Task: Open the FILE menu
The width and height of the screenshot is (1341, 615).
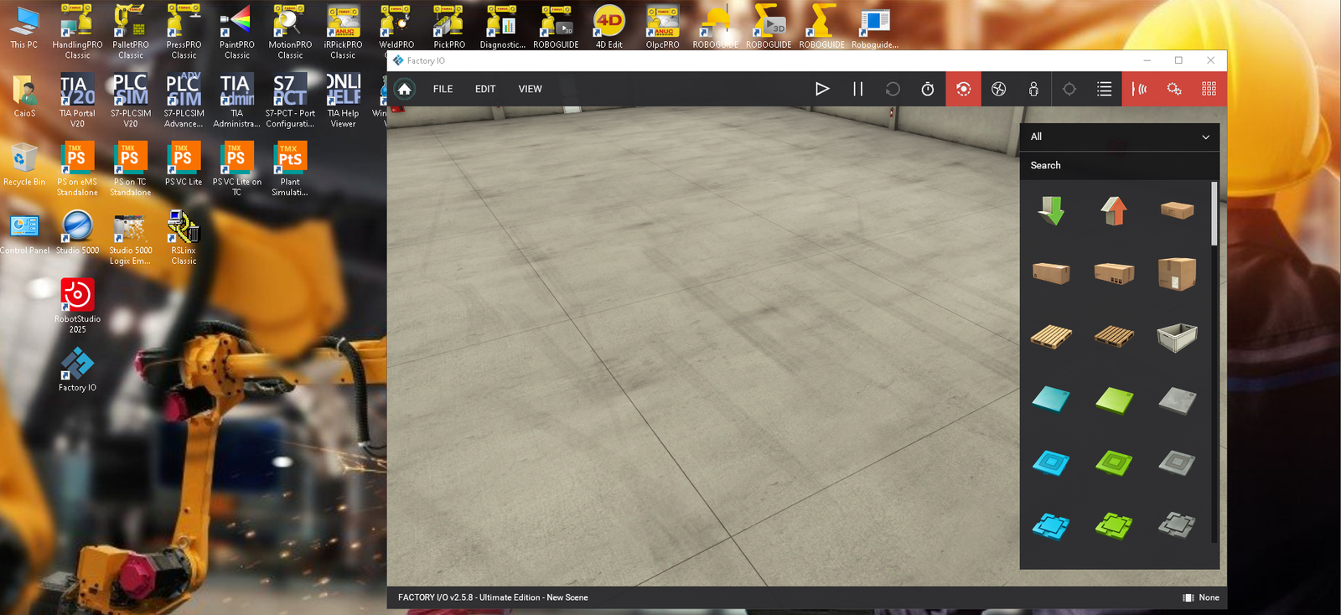Action: [x=443, y=89]
